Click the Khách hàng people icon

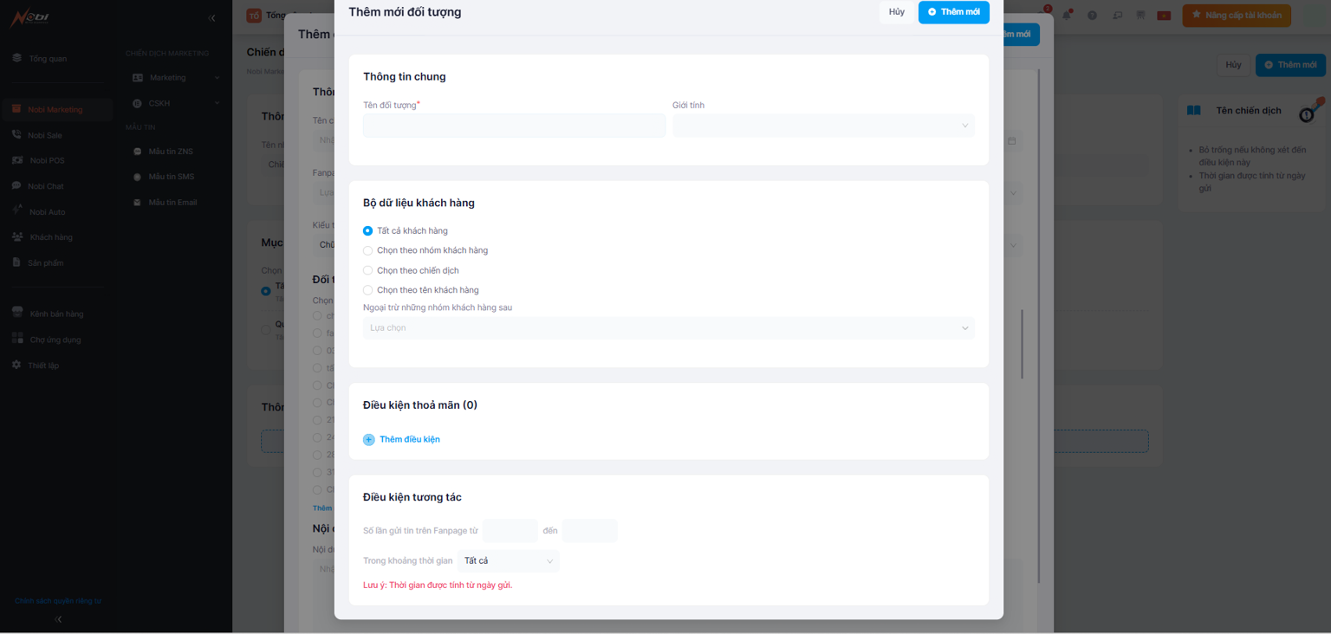click(x=17, y=237)
